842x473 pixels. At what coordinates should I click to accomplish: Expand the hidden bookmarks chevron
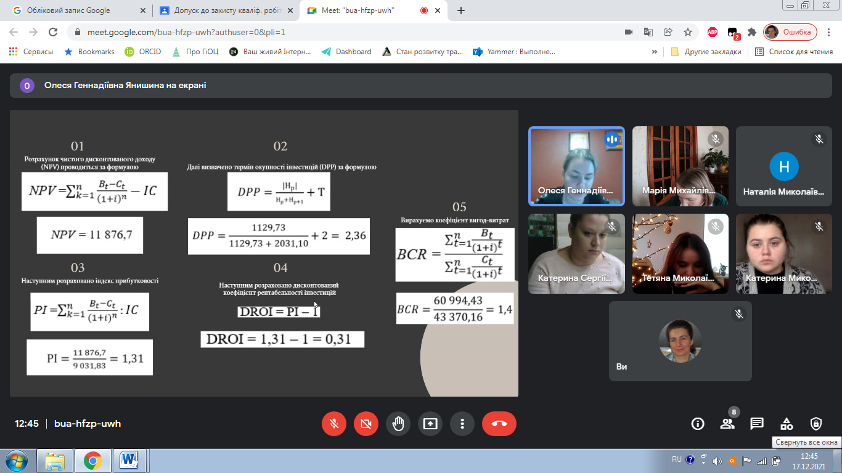click(654, 52)
